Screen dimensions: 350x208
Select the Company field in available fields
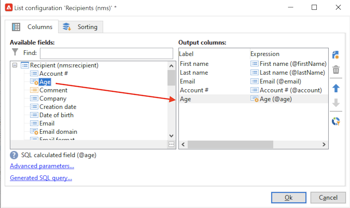[x=53, y=99]
